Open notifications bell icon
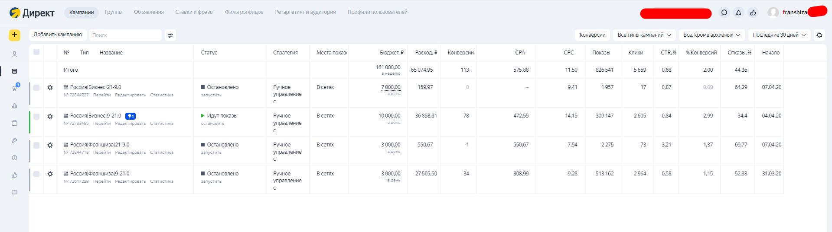Viewport: 832px width, 232px height. pyautogui.click(x=738, y=13)
